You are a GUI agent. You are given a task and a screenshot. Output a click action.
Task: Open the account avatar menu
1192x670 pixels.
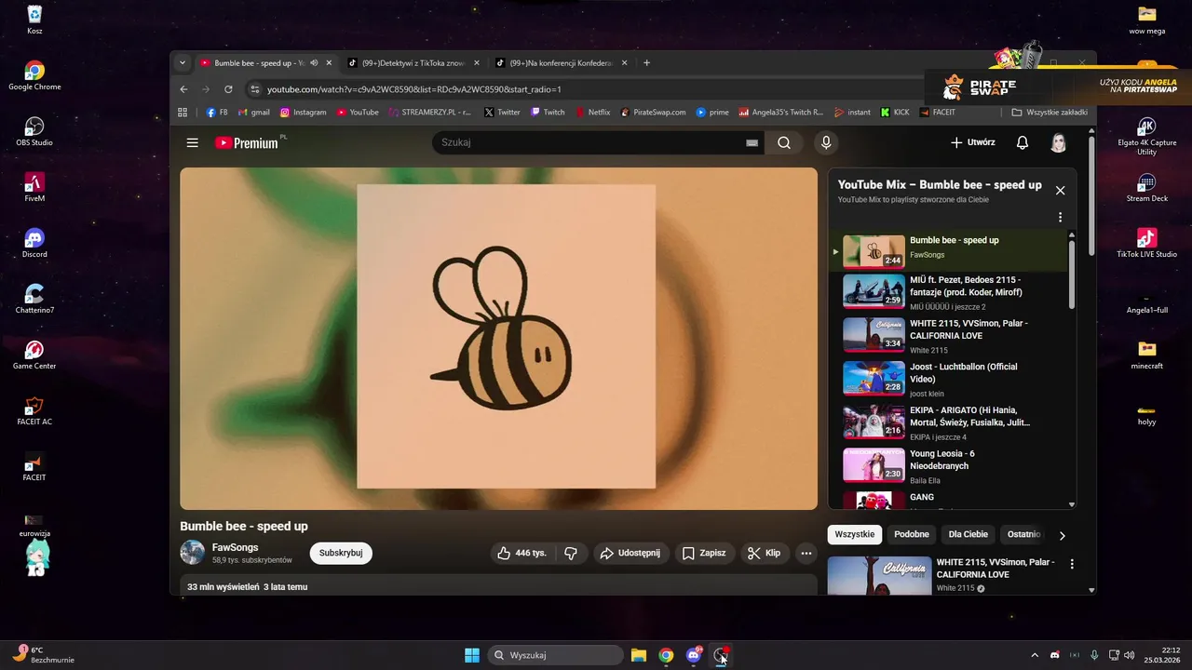[x=1059, y=142]
